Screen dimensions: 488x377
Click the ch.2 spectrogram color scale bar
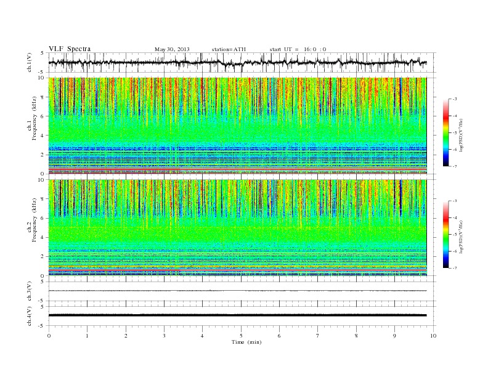point(446,235)
